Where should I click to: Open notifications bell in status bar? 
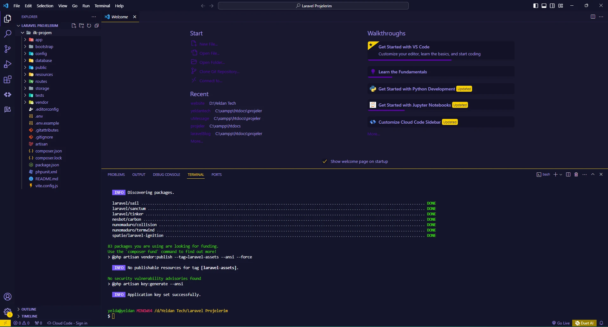coord(601,323)
